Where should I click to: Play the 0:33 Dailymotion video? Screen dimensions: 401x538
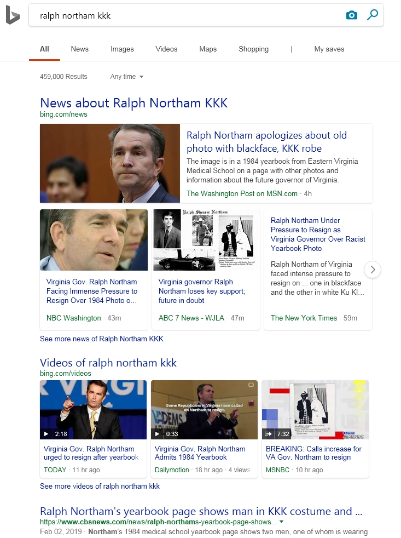(x=204, y=410)
